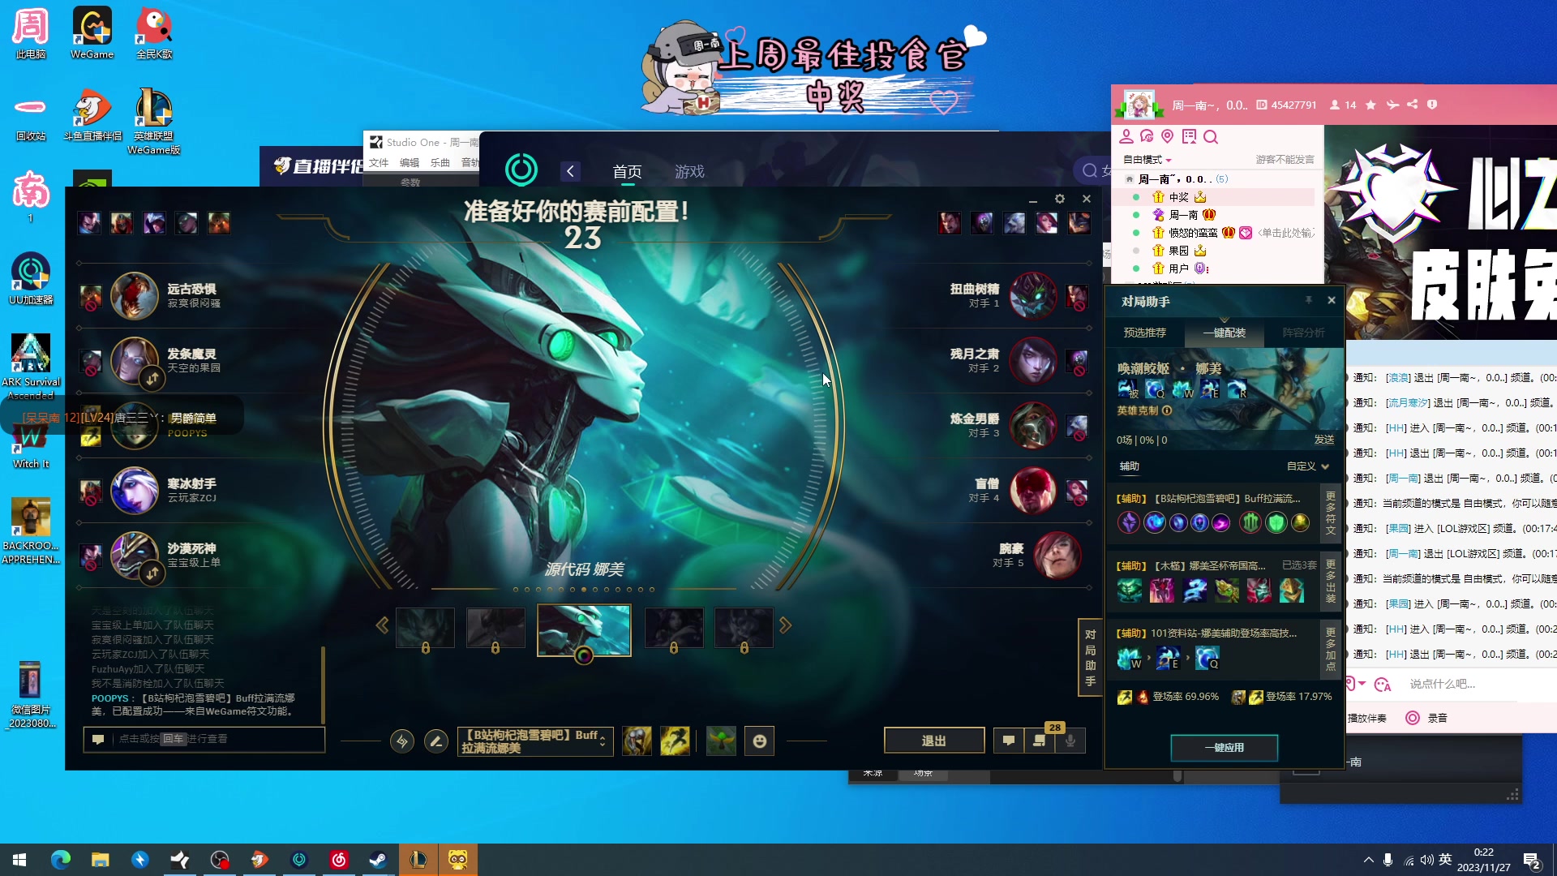Viewport: 1557px width, 876px height.
Task: Open 游戏 tab in WeGame
Action: [x=689, y=172]
